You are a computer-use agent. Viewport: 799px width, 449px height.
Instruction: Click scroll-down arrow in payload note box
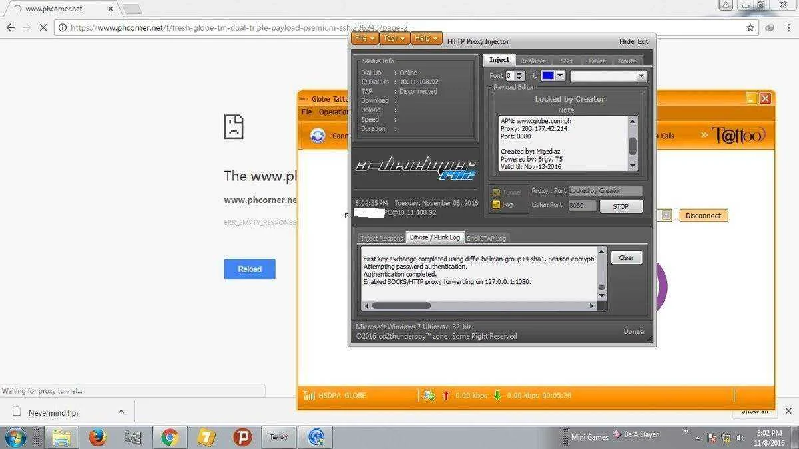coord(633,166)
